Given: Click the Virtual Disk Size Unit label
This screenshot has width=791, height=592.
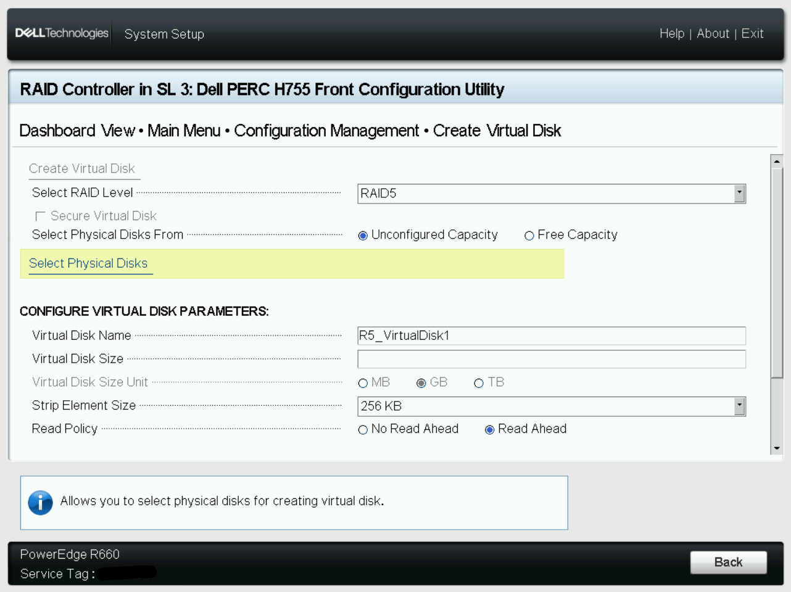Looking at the screenshot, I should click(x=89, y=382).
